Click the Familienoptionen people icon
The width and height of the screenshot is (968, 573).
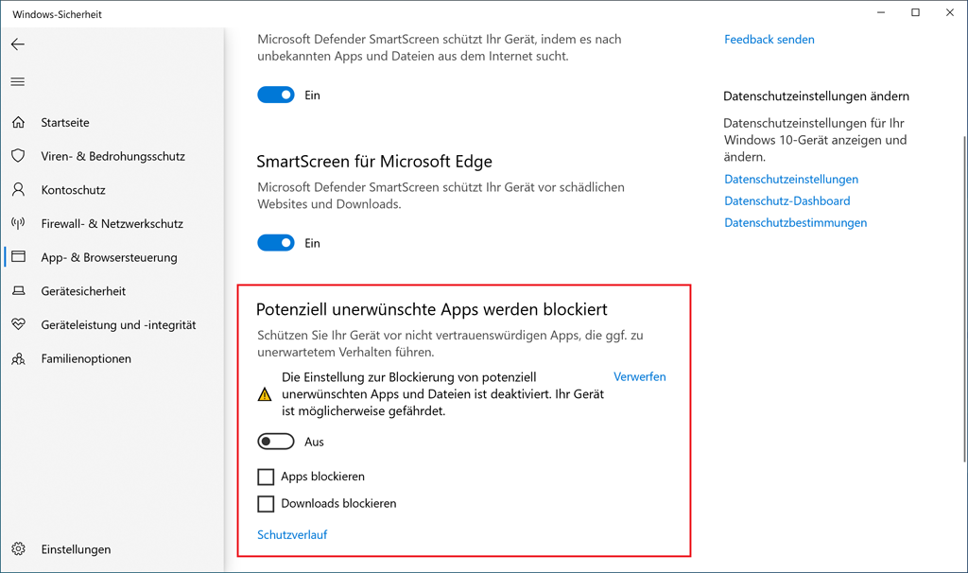[x=18, y=358]
